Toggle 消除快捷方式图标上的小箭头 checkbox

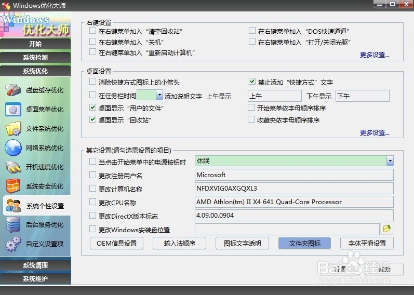tap(92, 82)
